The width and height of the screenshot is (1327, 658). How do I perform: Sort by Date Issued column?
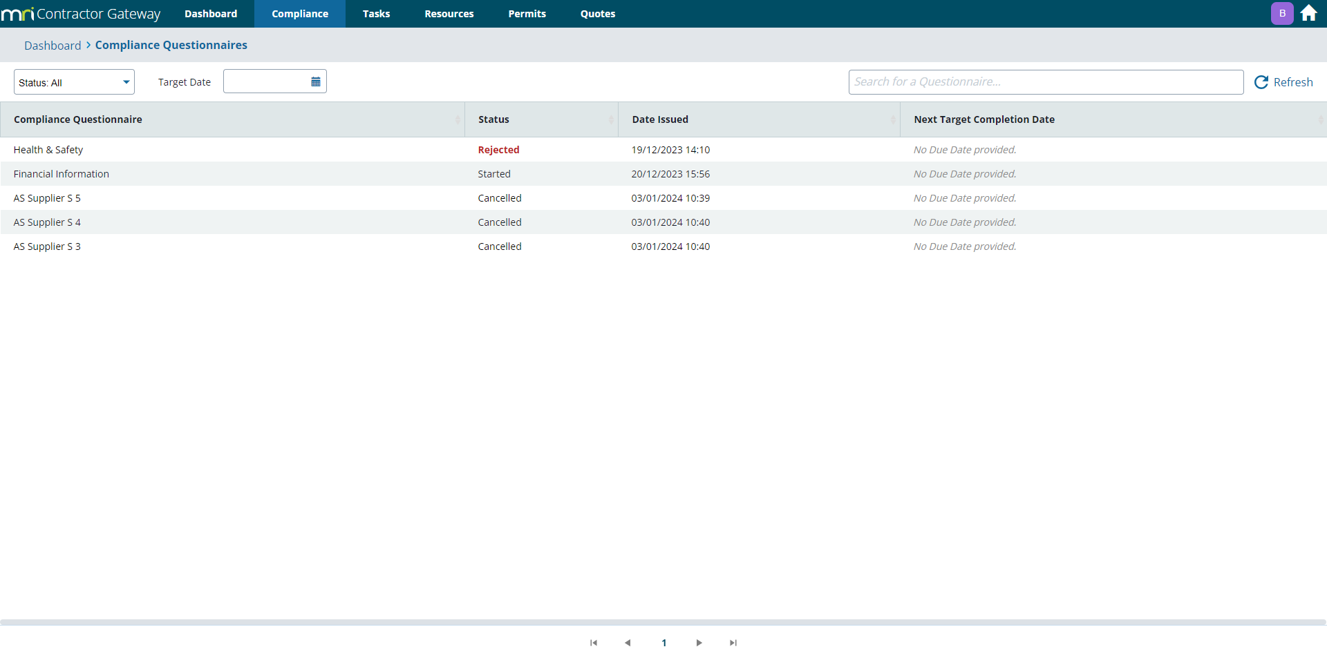click(x=660, y=119)
